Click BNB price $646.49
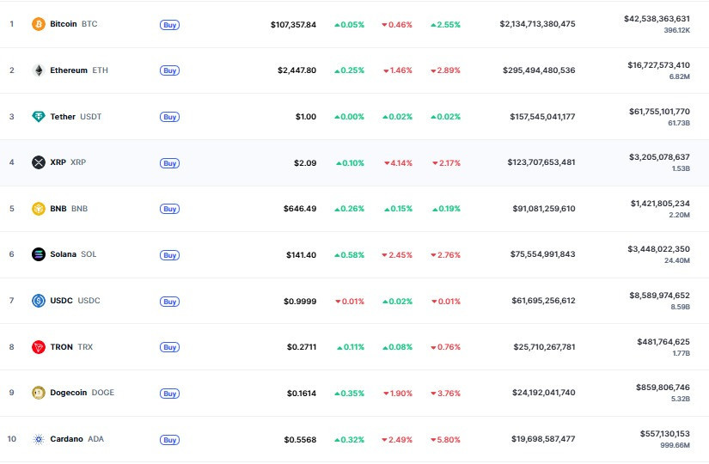 click(300, 209)
